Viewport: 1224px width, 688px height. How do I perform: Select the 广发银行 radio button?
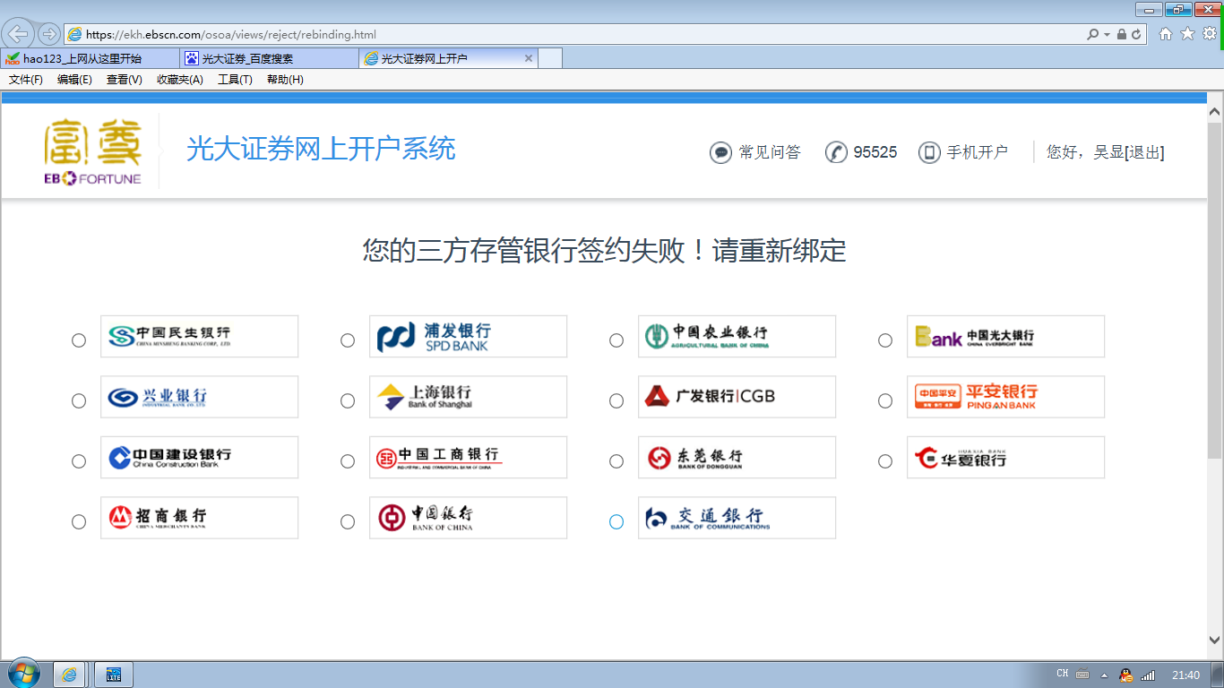point(616,401)
